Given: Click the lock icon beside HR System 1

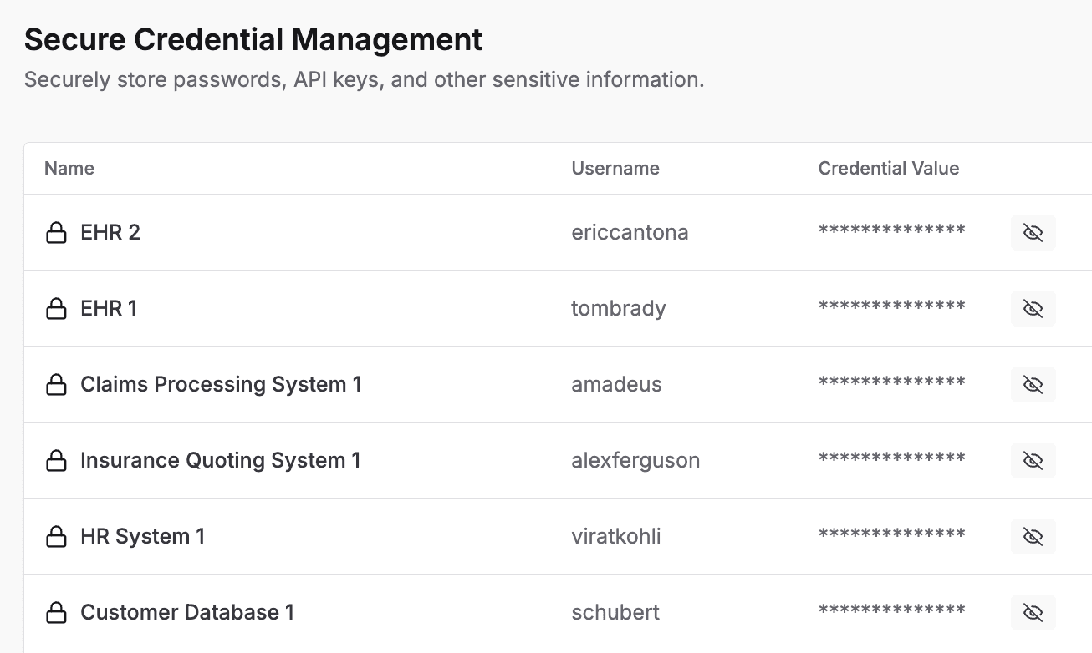Looking at the screenshot, I should [x=56, y=537].
